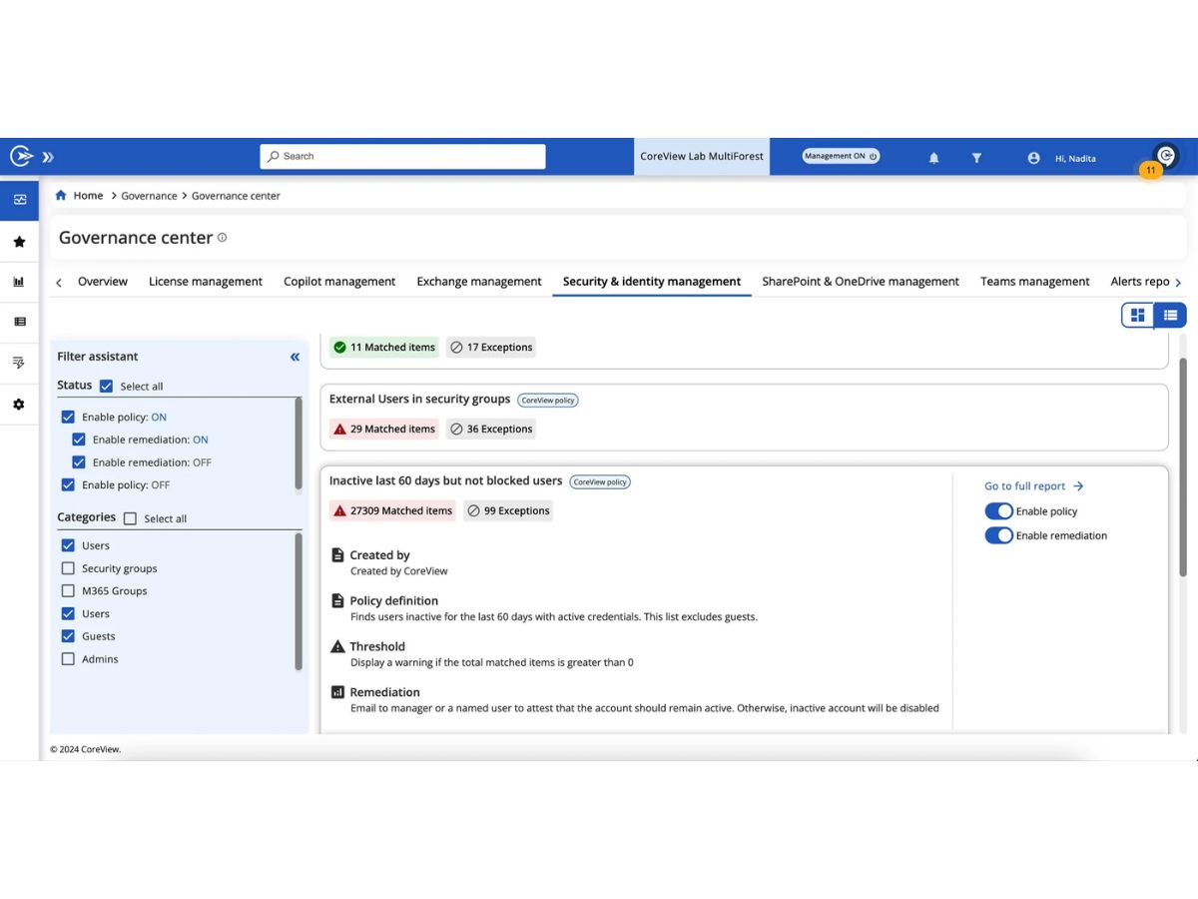Viewport: 1198px width, 899px height.
Task: Switch to the list view icon
Action: [x=1170, y=316]
